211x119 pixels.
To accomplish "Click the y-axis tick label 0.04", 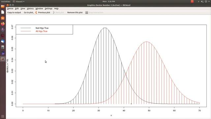I will [x=12, y=60].
